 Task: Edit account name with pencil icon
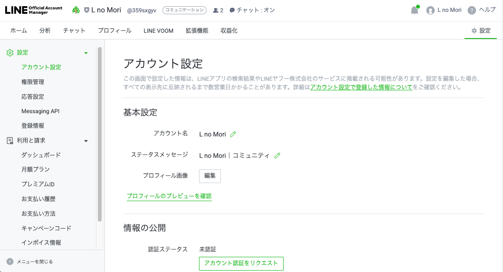[x=233, y=134]
